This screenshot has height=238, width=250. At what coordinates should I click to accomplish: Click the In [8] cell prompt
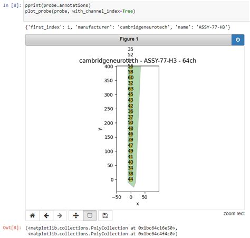(x=12, y=5)
